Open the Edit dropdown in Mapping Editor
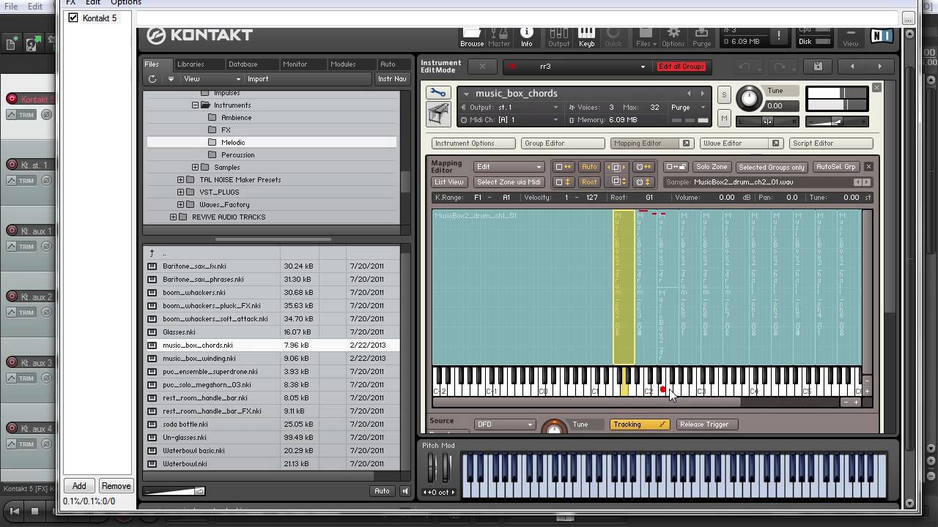The image size is (938, 527). [509, 167]
